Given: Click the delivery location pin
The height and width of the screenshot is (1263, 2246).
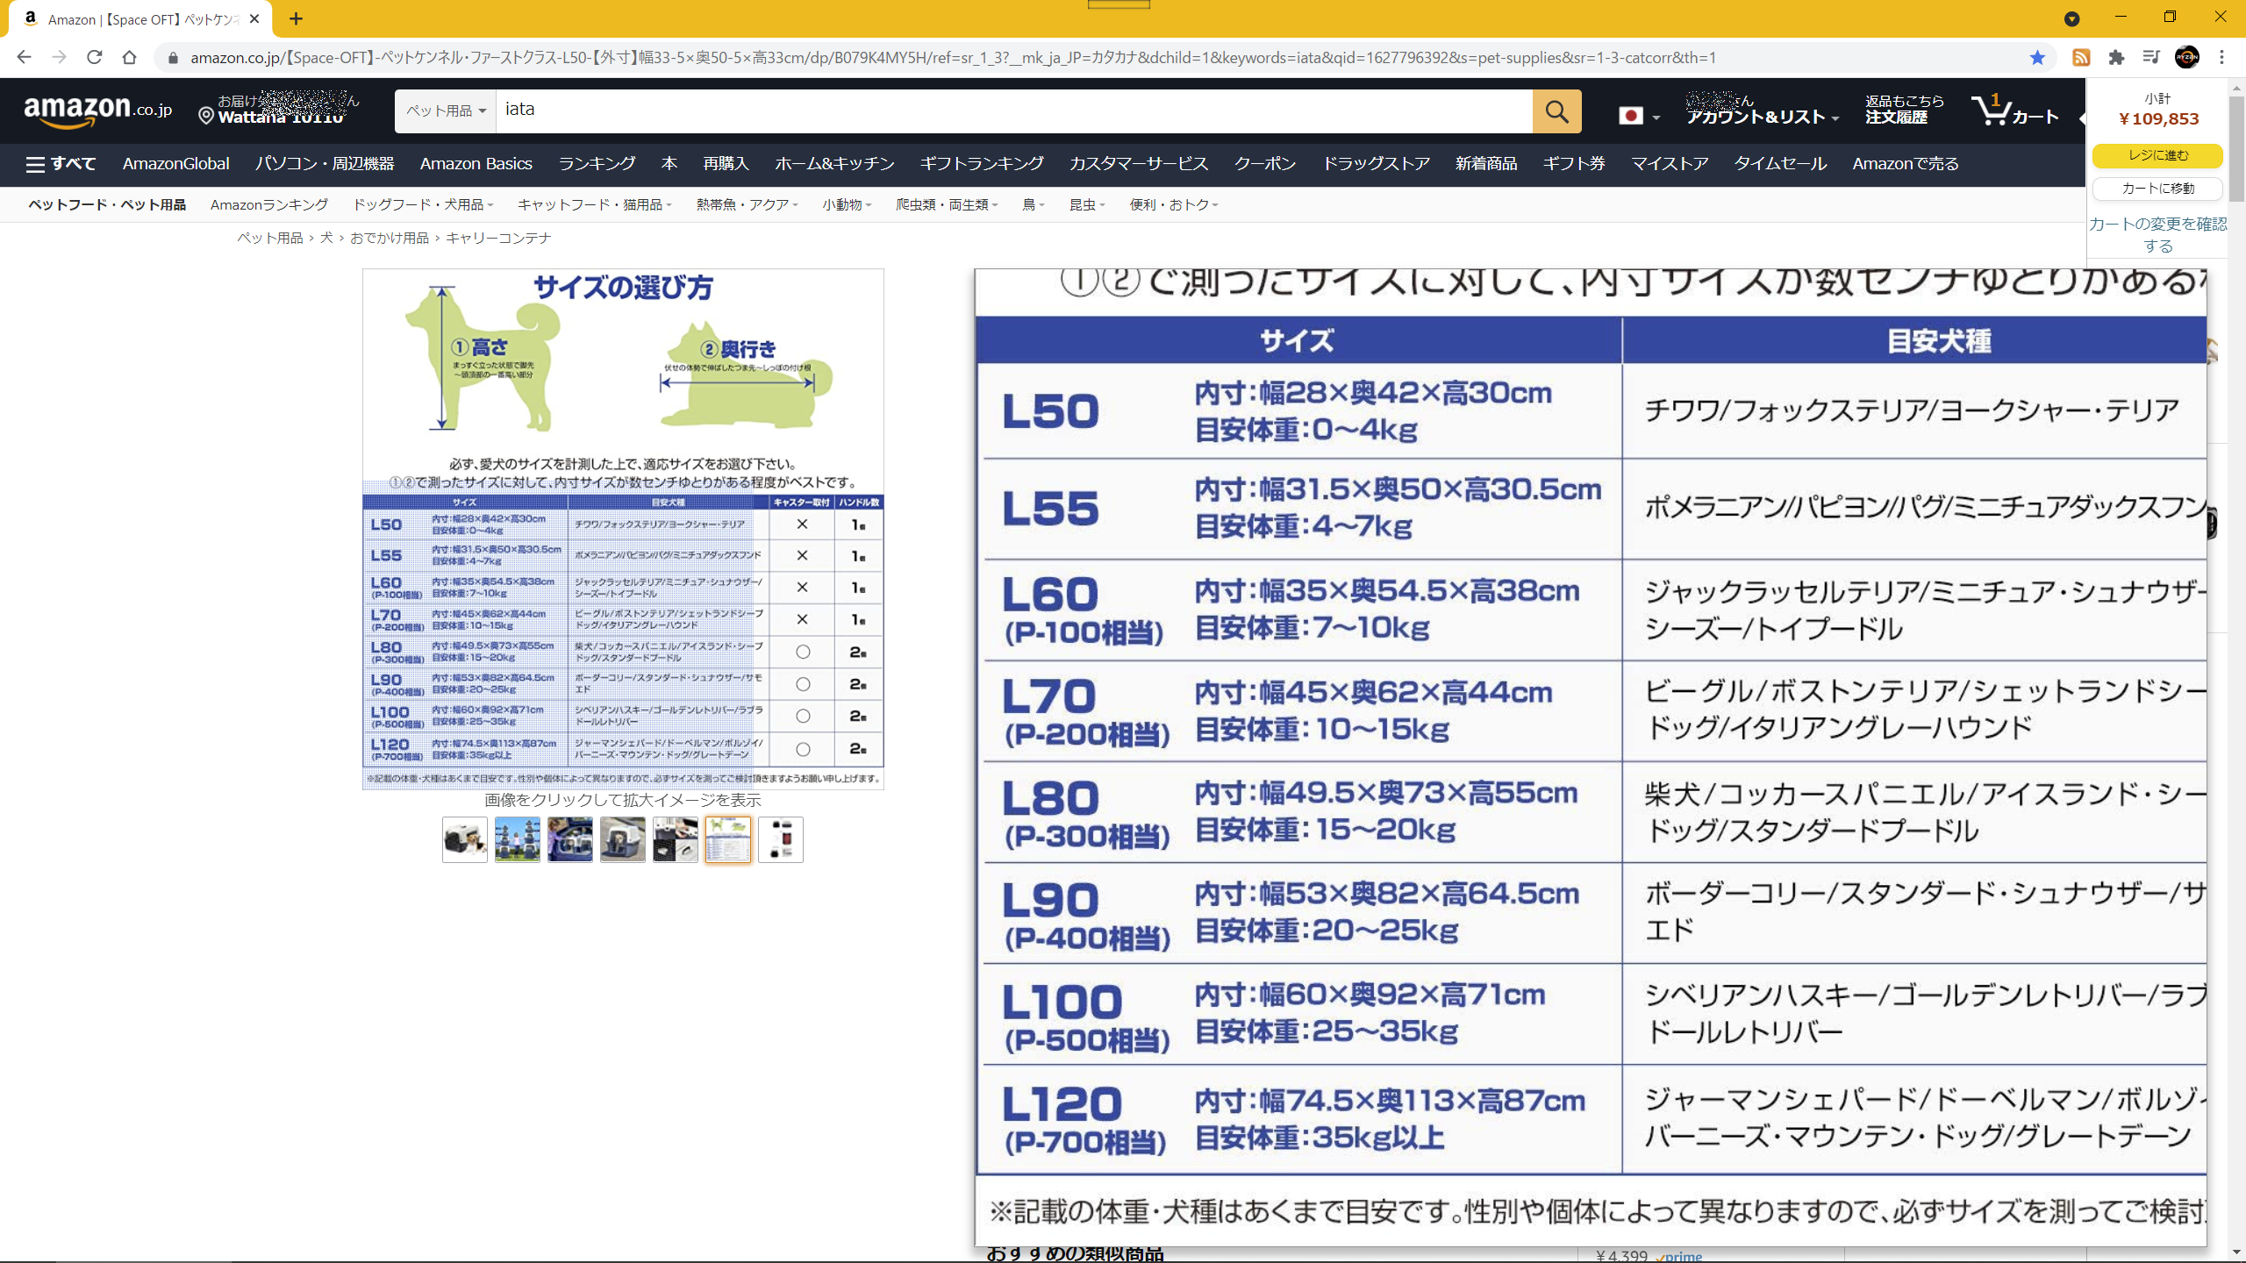Looking at the screenshot, I should point(206,116).
